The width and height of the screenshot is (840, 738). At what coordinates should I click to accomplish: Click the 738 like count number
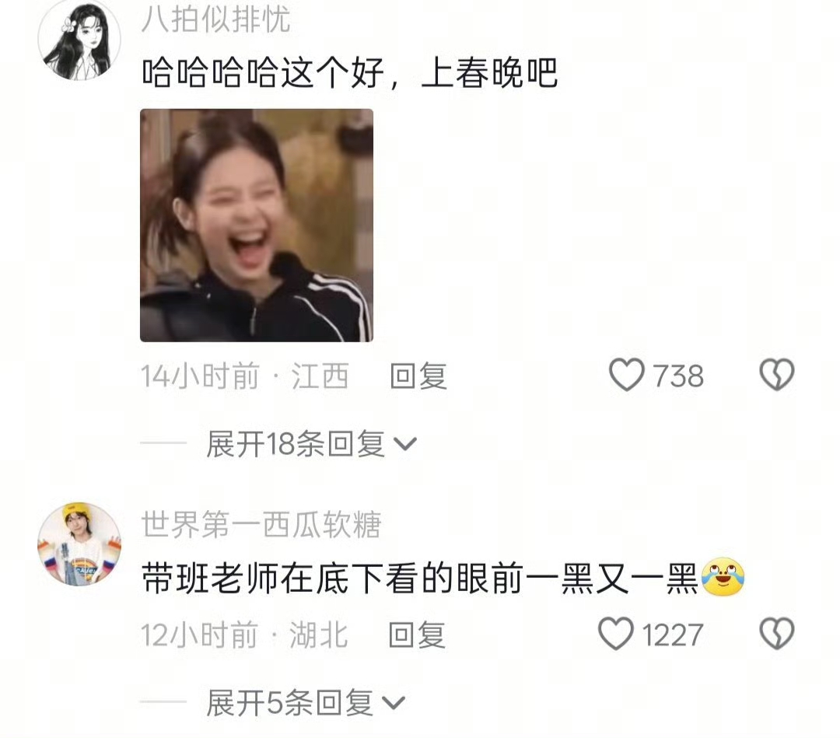click(678, 376)
